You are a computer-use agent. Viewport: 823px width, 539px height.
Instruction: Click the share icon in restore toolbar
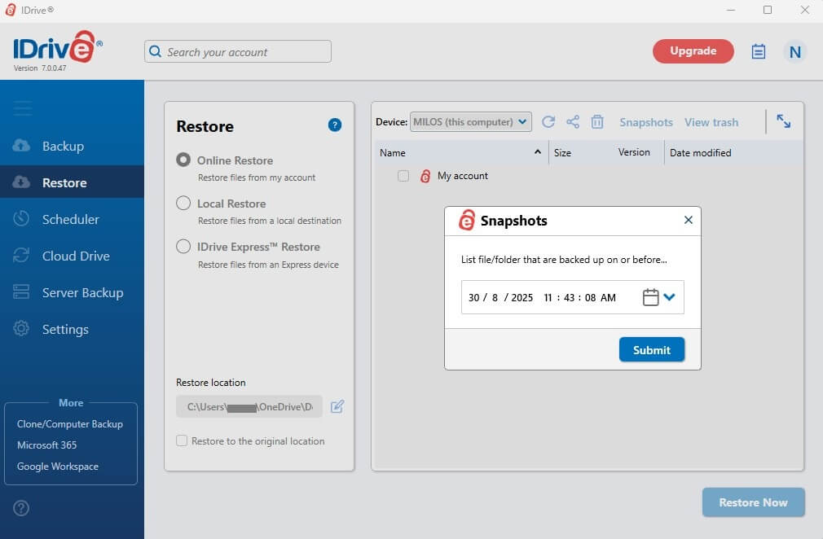[573, 122]
